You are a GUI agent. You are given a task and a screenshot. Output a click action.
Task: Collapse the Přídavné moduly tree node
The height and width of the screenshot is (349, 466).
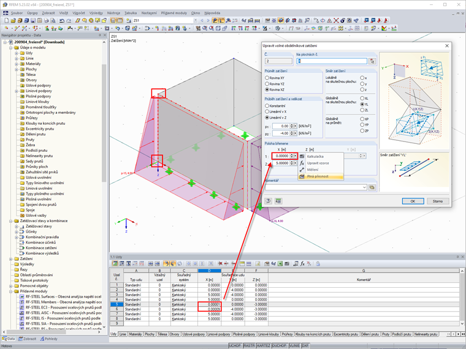(x=10, y=291)
